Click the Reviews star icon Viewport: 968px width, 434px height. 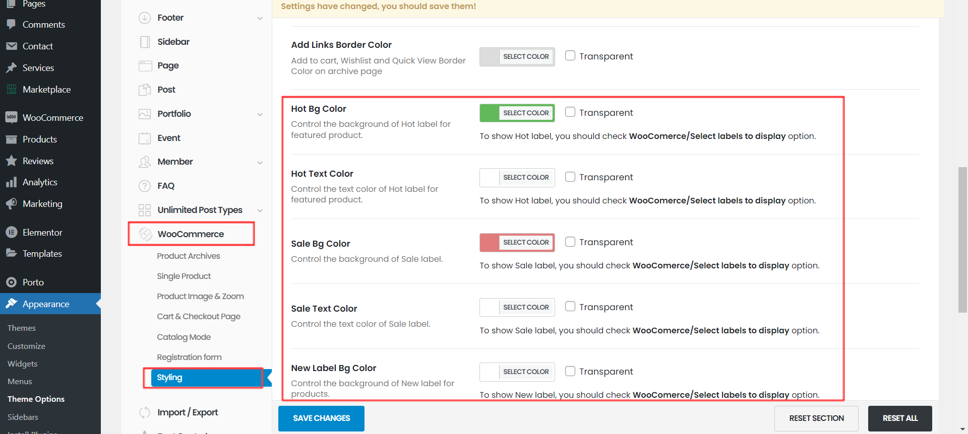(11, 161)
